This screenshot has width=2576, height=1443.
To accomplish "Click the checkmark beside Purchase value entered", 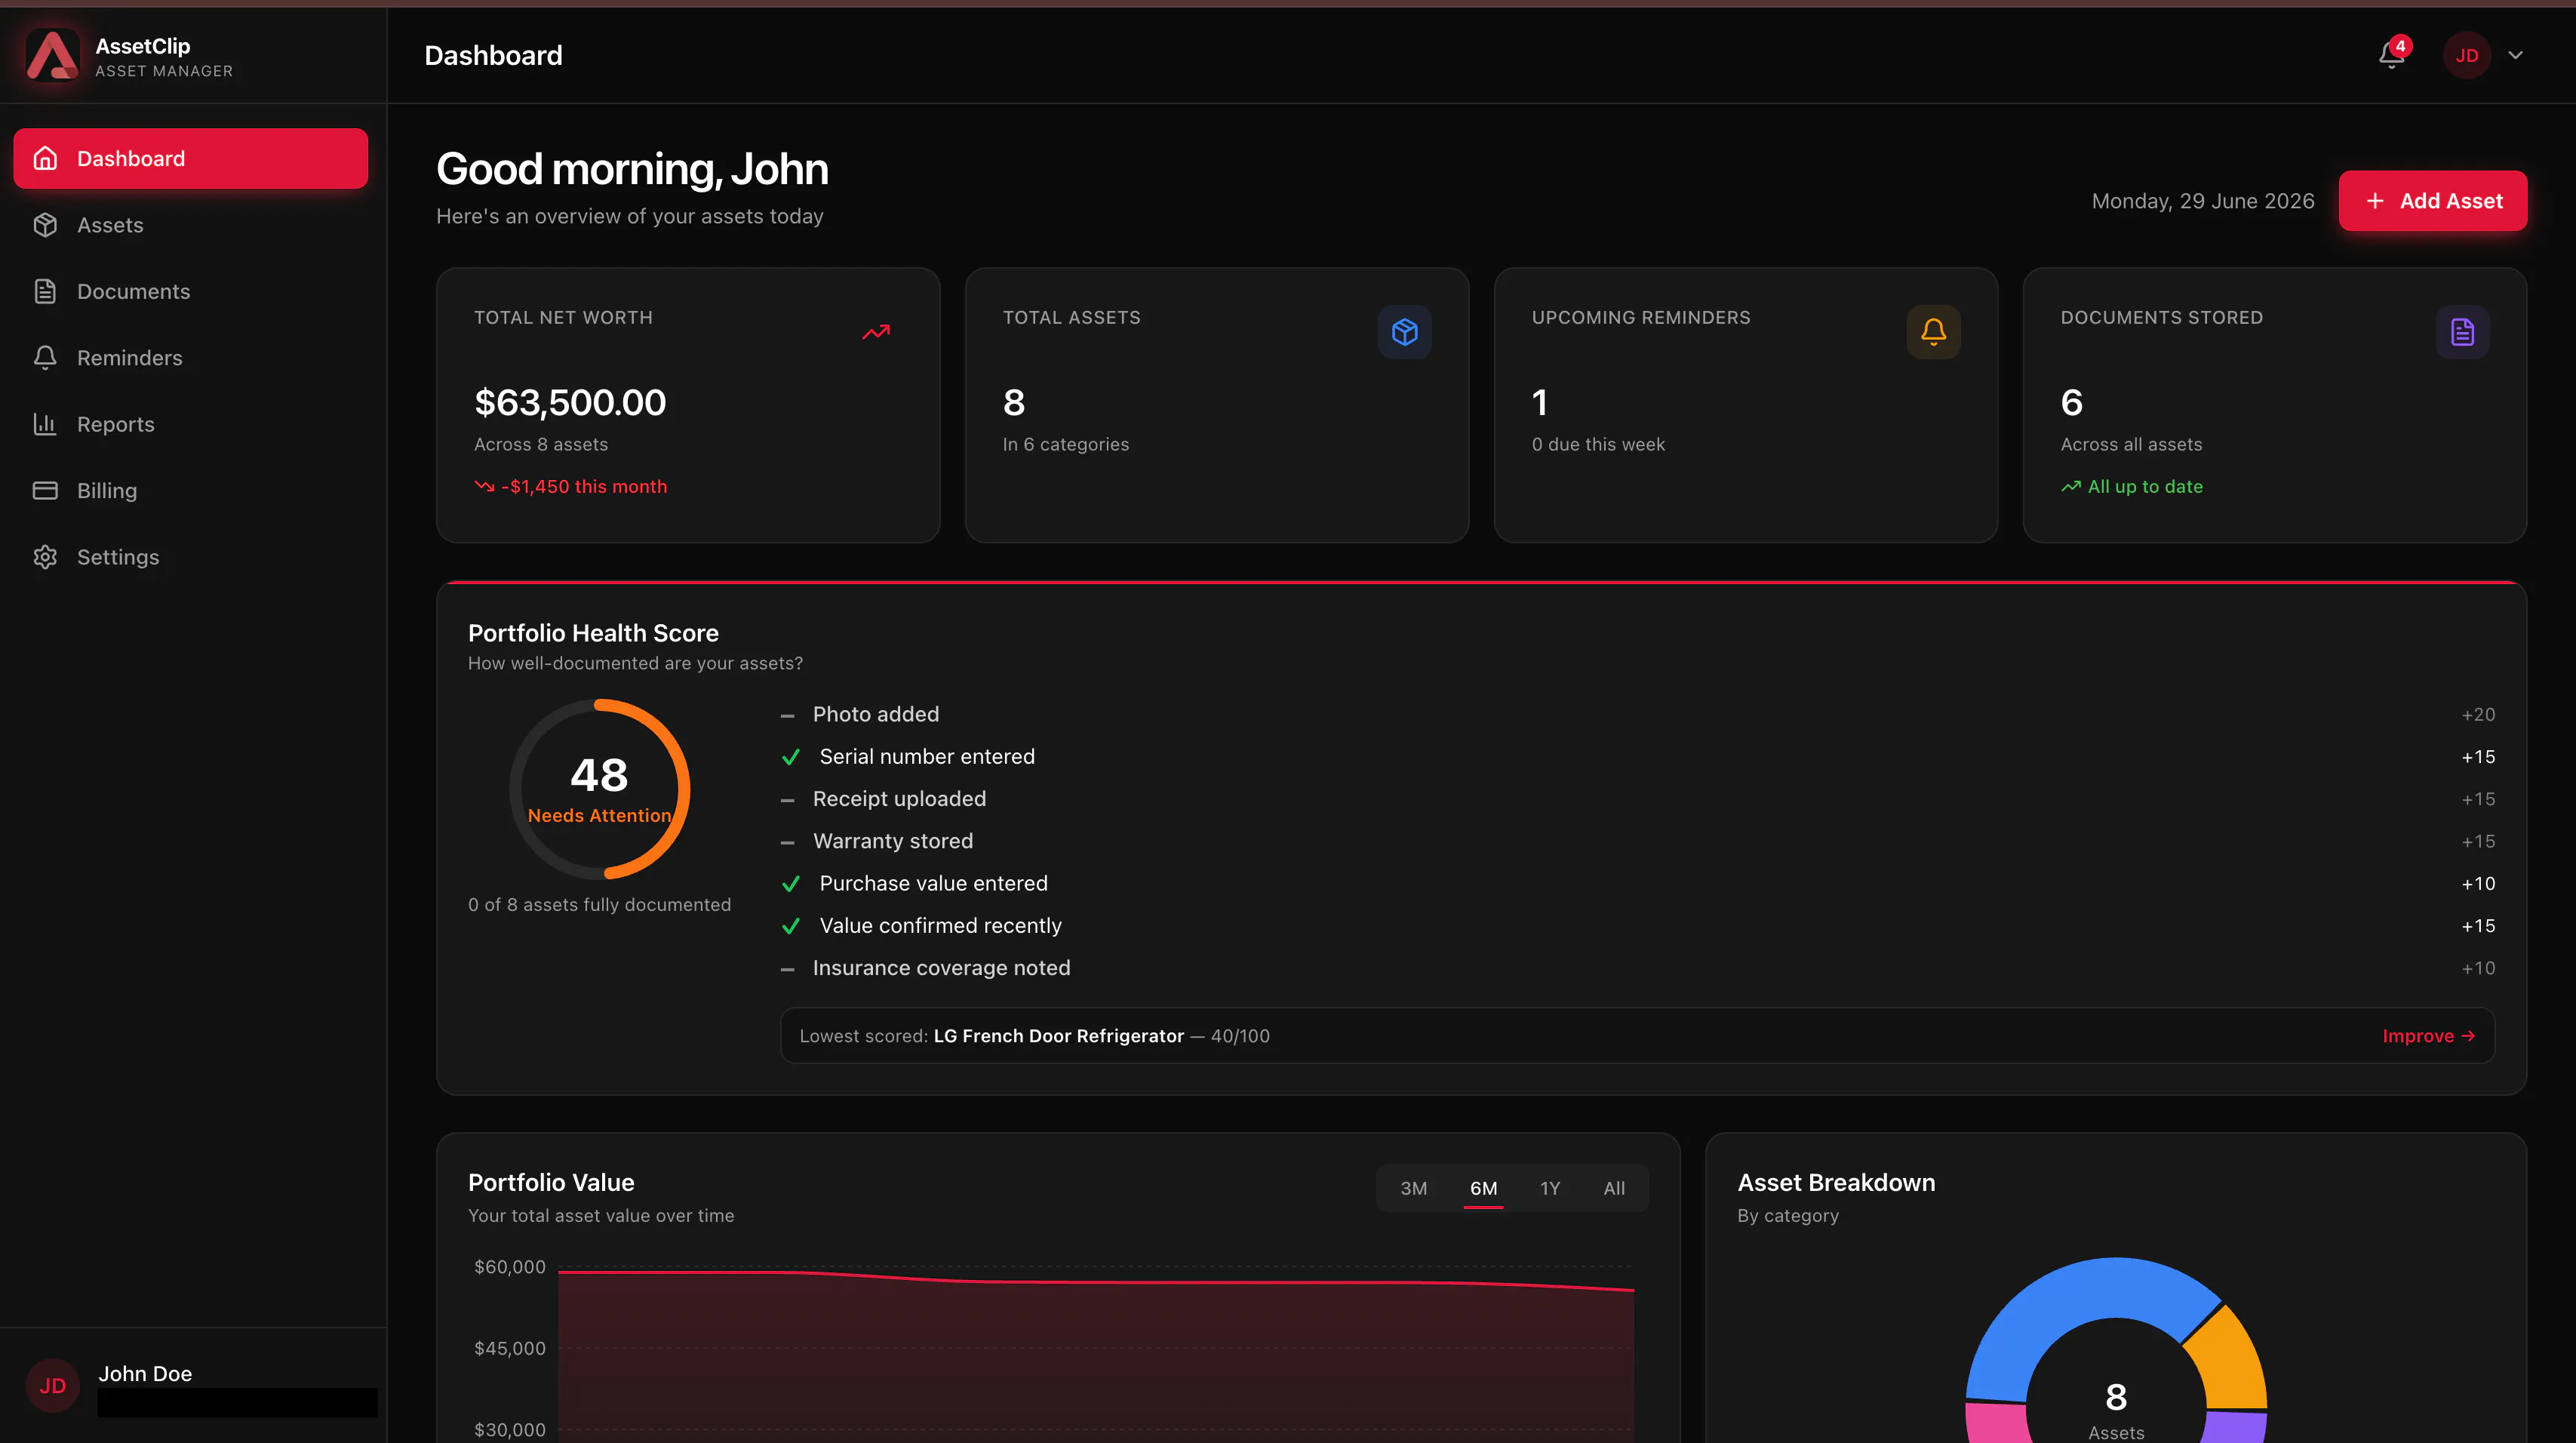I will click(791, 884).
